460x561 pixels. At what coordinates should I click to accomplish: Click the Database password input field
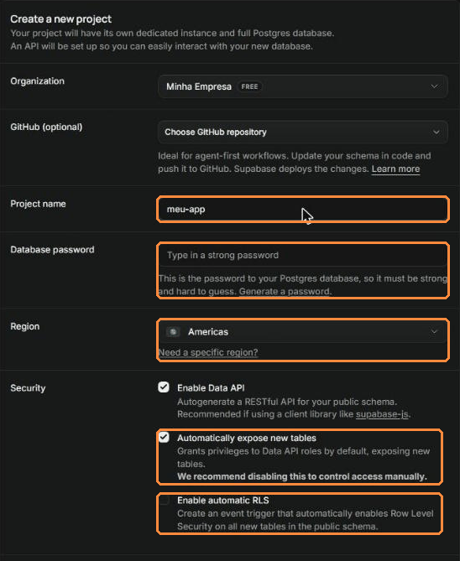(303, 255)
